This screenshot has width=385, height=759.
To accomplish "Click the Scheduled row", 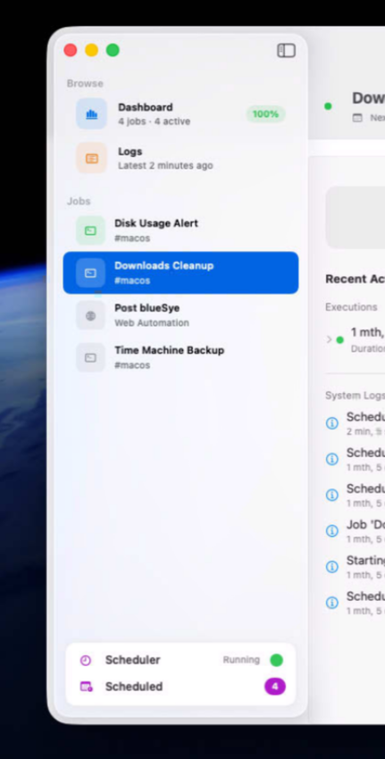I will coord(180,687).
